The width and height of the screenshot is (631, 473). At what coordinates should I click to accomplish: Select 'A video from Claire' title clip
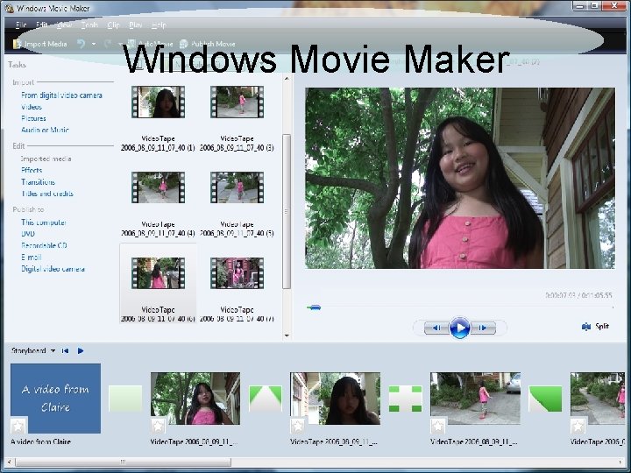tap(55, 399)
